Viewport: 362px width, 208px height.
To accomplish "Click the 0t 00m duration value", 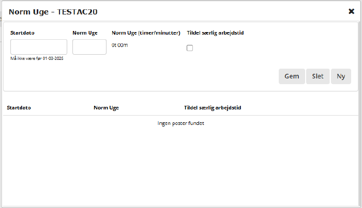I will pos(119,45).
